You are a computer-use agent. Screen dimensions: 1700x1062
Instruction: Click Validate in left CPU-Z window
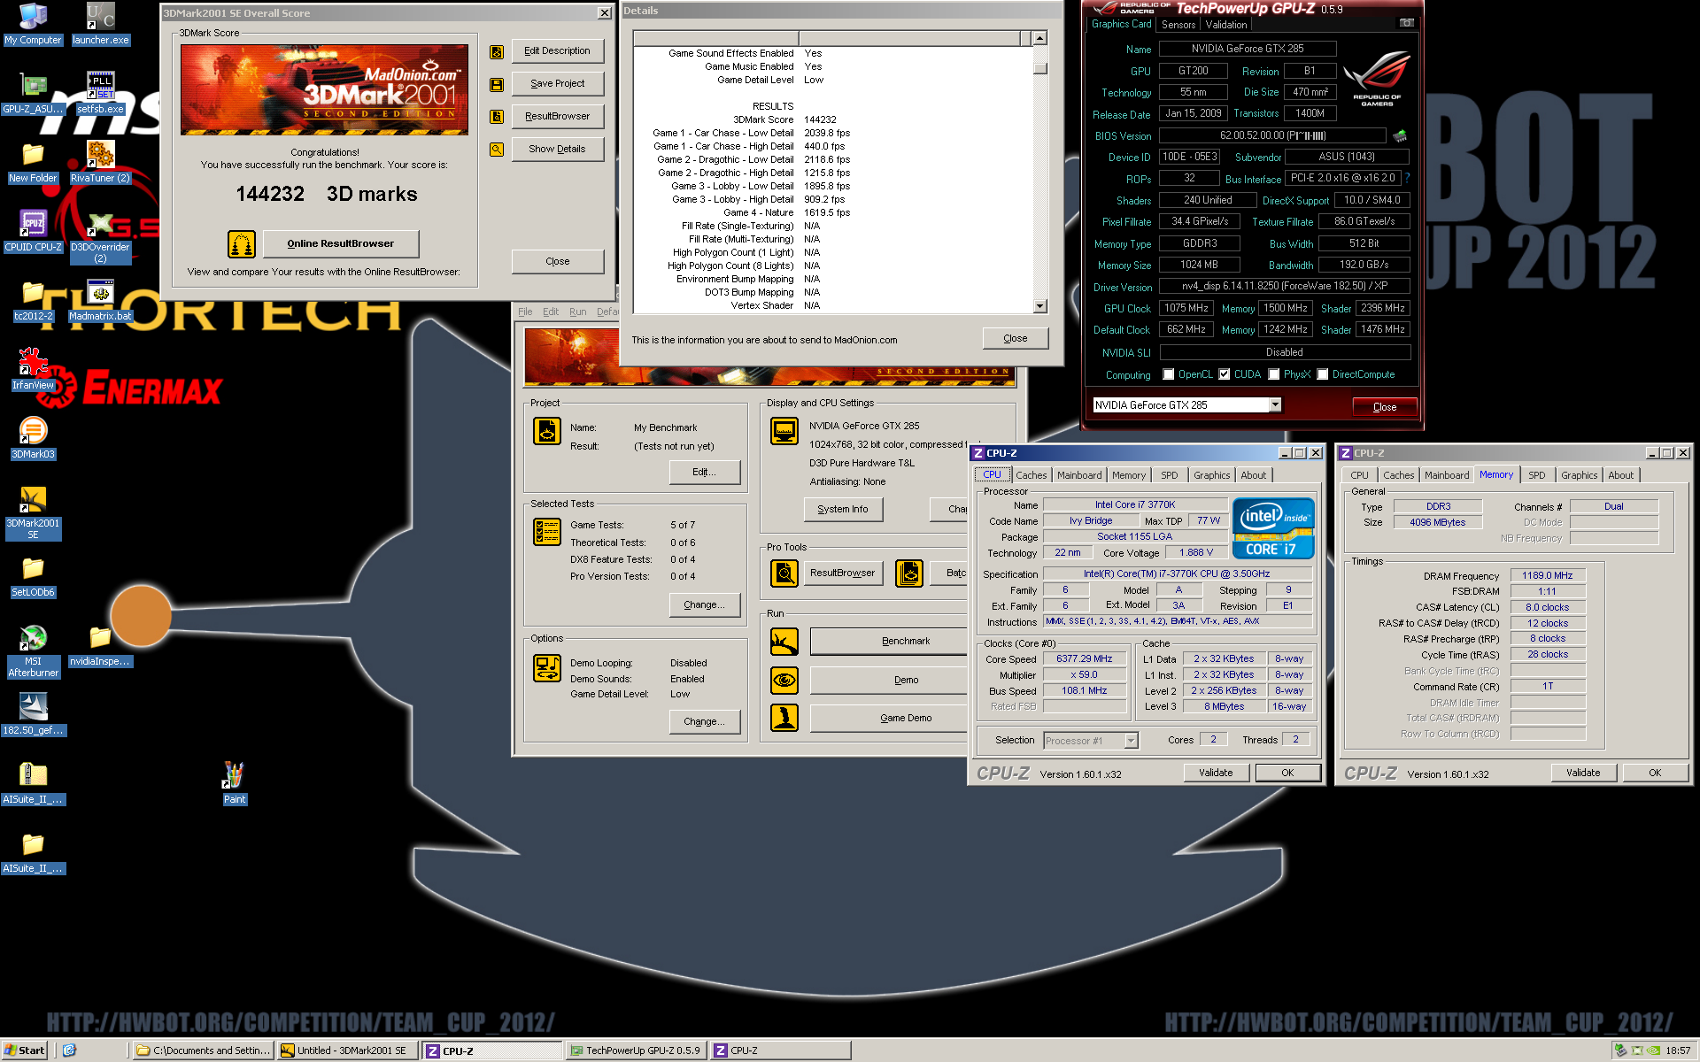pyautogui.click(x=1215, y=773)
